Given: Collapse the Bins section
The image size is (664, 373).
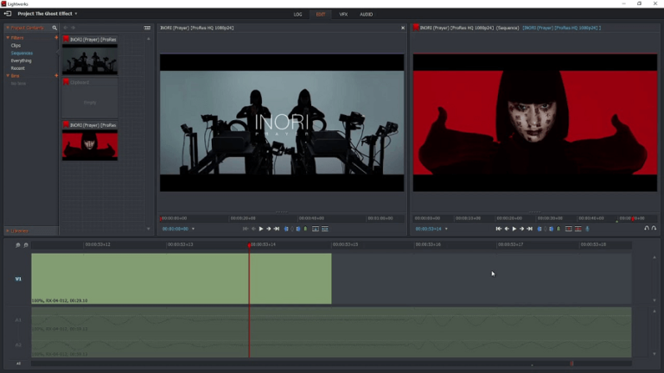Looking at the screenshot, I should 8,76.
